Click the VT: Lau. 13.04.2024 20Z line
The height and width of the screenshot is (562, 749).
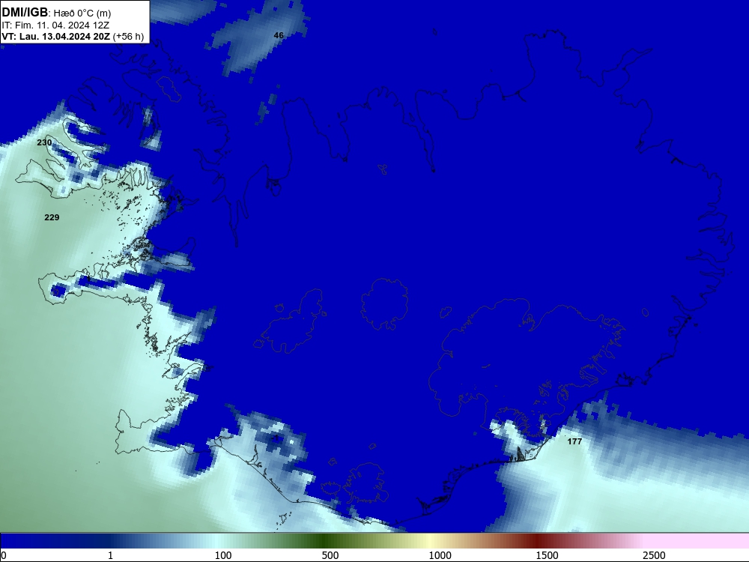pos(73,37)
